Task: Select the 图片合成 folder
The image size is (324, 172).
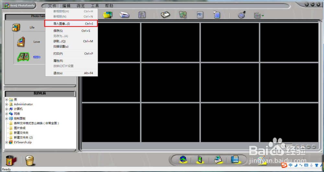Action: pyautogui.click(x=20, y=128)
